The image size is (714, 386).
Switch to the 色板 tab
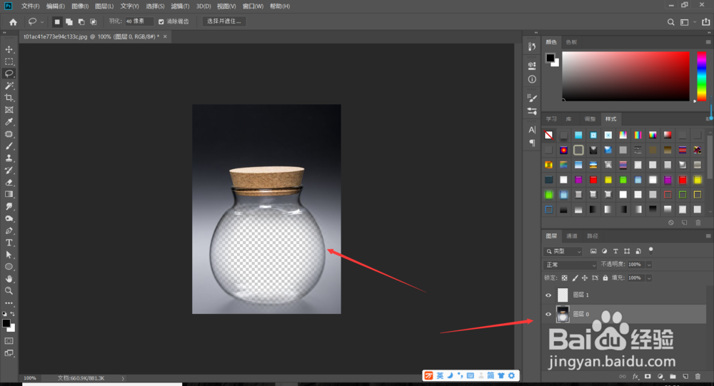(571, 42)
